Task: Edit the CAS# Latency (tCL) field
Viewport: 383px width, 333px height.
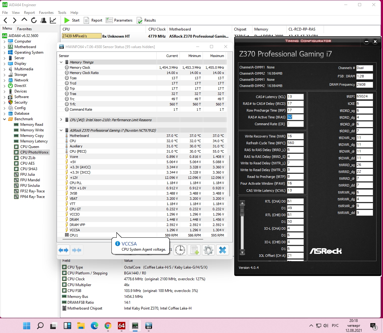Action: click(x=295, y=97)
